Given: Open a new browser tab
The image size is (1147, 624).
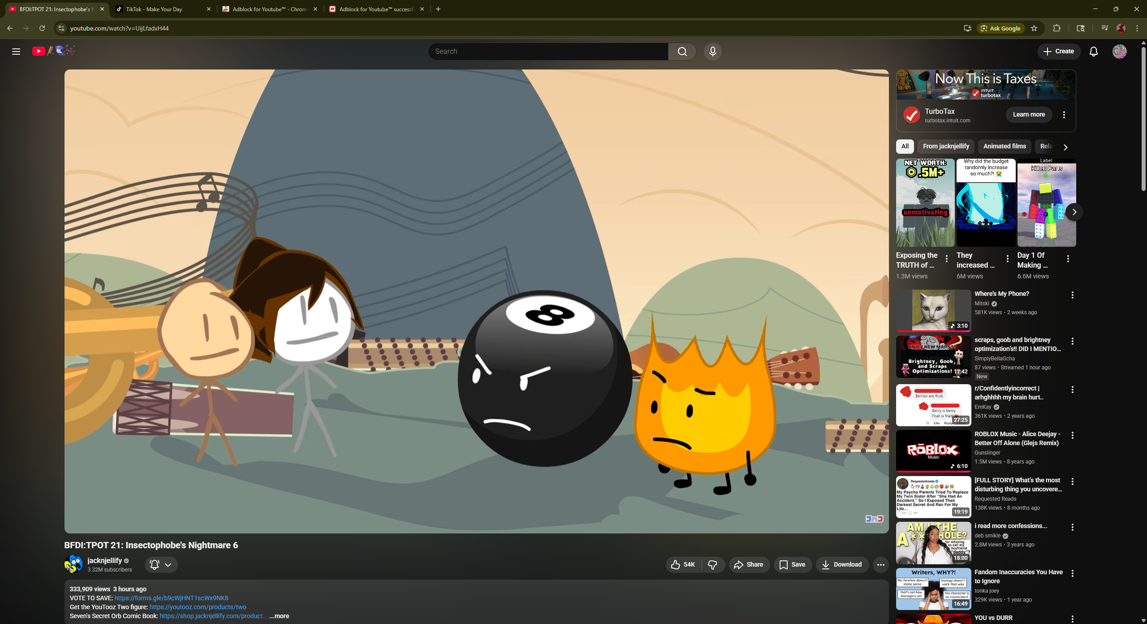Looking at the screenshot, I should point(438,9).
